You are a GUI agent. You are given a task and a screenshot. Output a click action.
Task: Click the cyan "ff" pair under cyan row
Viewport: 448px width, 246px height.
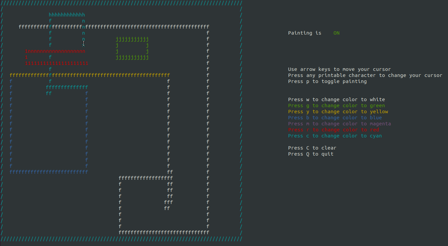point(49,93)
